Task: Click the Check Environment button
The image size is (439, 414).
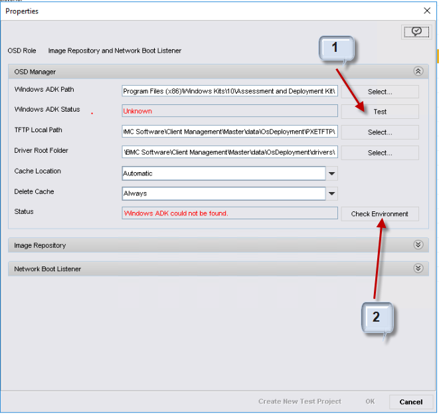Action: pyautogui.click(x=380, y=214)
